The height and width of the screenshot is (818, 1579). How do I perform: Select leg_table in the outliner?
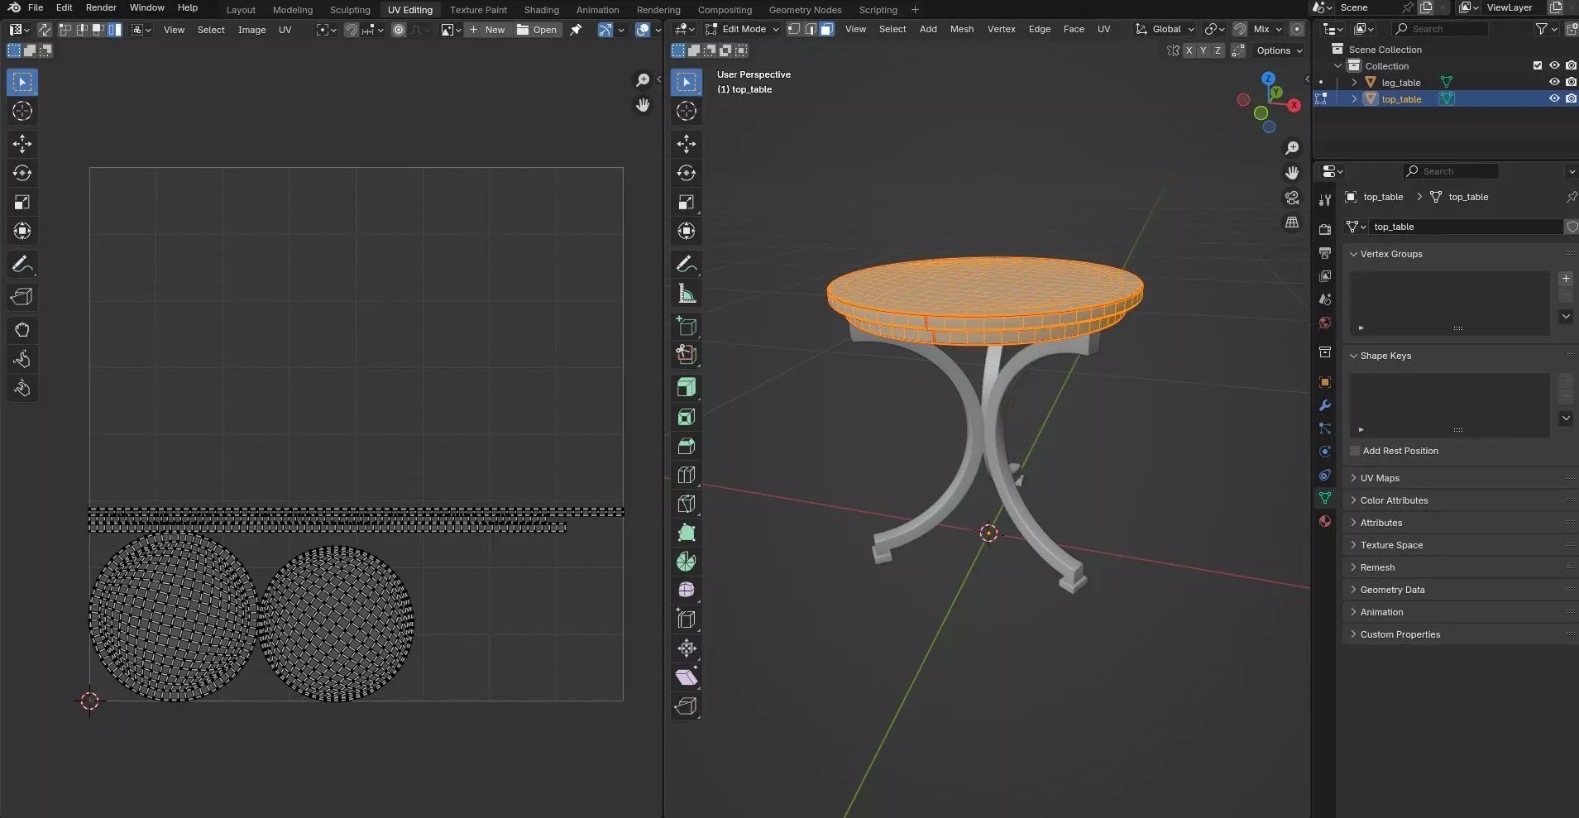1400,82
